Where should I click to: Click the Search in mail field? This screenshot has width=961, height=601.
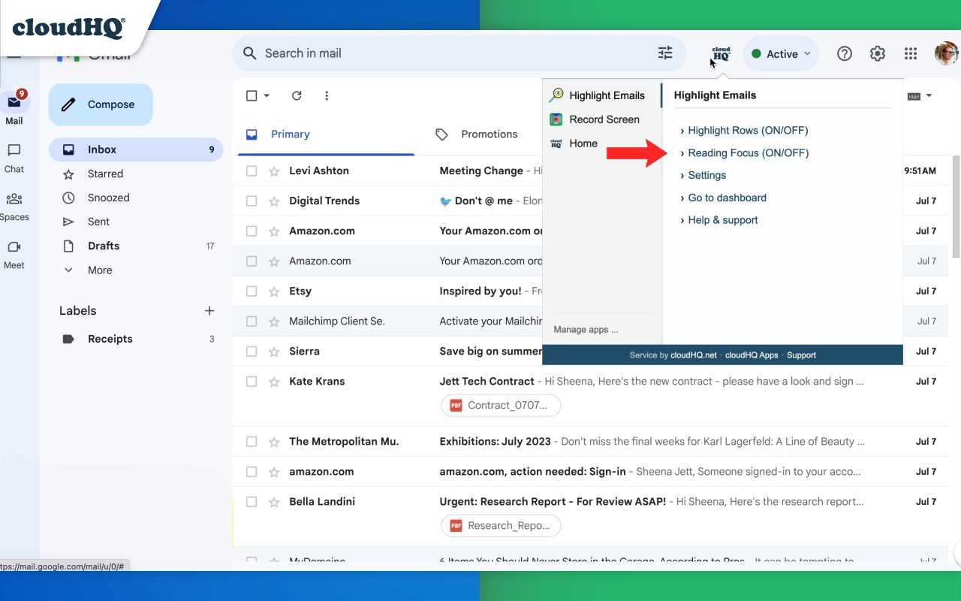click(x=459, y=53)
